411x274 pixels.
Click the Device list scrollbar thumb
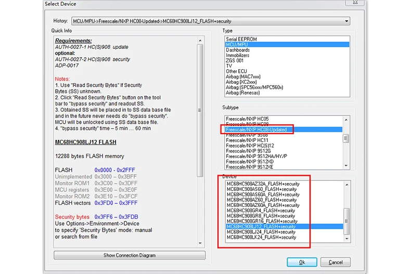coord(346,221)
